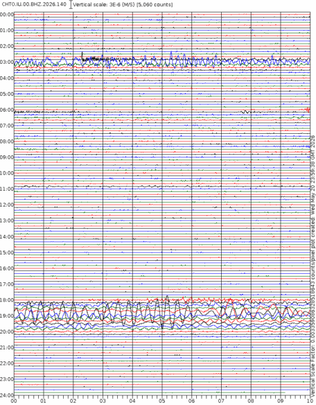Click the 07 minute tick label on bottom axis
Screen dimensions: 316x405
(x=221, y=402)
